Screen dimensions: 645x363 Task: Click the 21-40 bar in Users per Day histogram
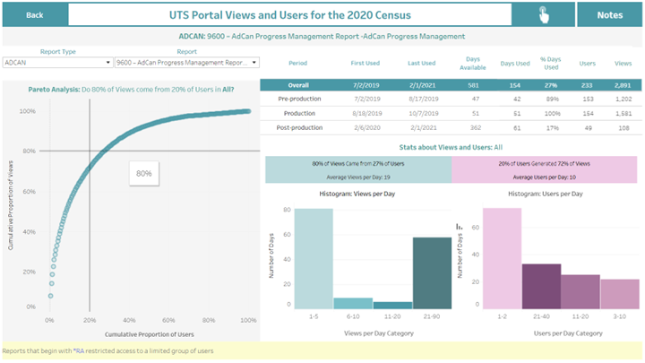click(x=541, y=286)
